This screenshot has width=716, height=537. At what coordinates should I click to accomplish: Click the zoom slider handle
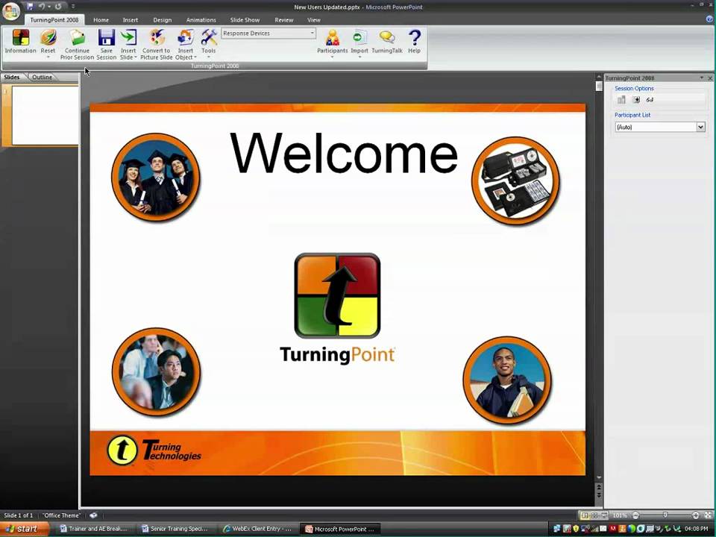pyautogui.click(x=665, y=515)
